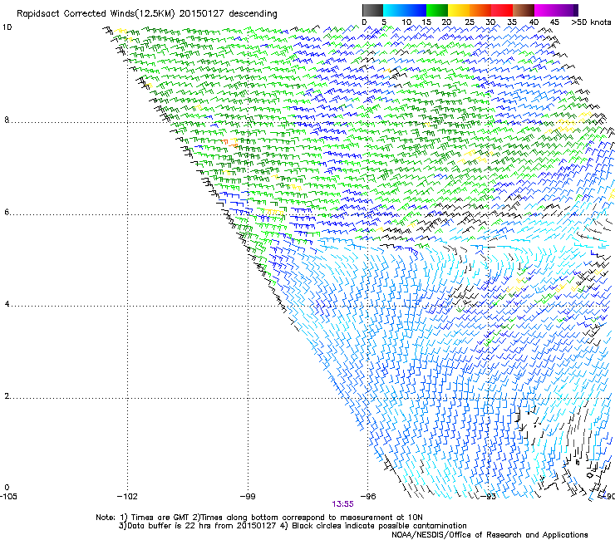Image resolution: width=615 pixels, height=540 pixels.
Task: Click the brown 35-40 knots legend swatch
Action: point(524,10)
